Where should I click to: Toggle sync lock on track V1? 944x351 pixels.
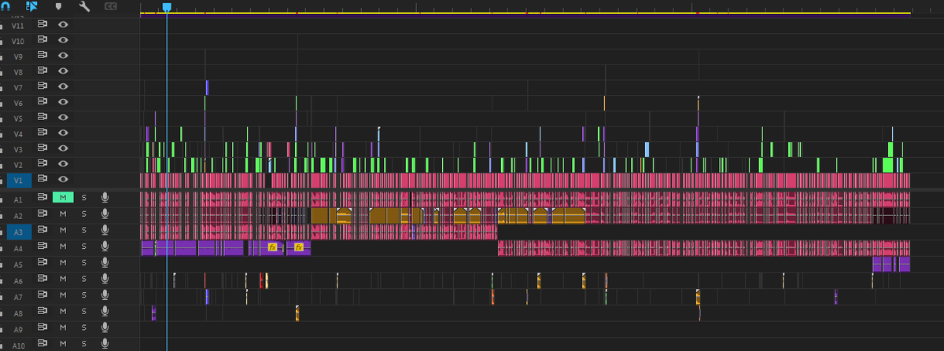43,179
